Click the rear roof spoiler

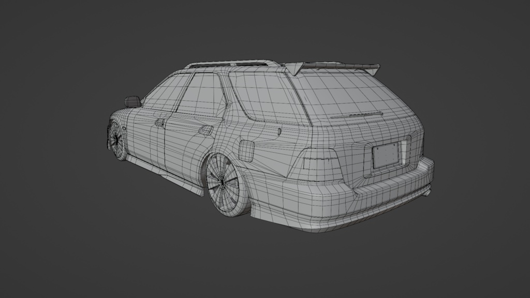pyautogui.click(x=332, y=68)
